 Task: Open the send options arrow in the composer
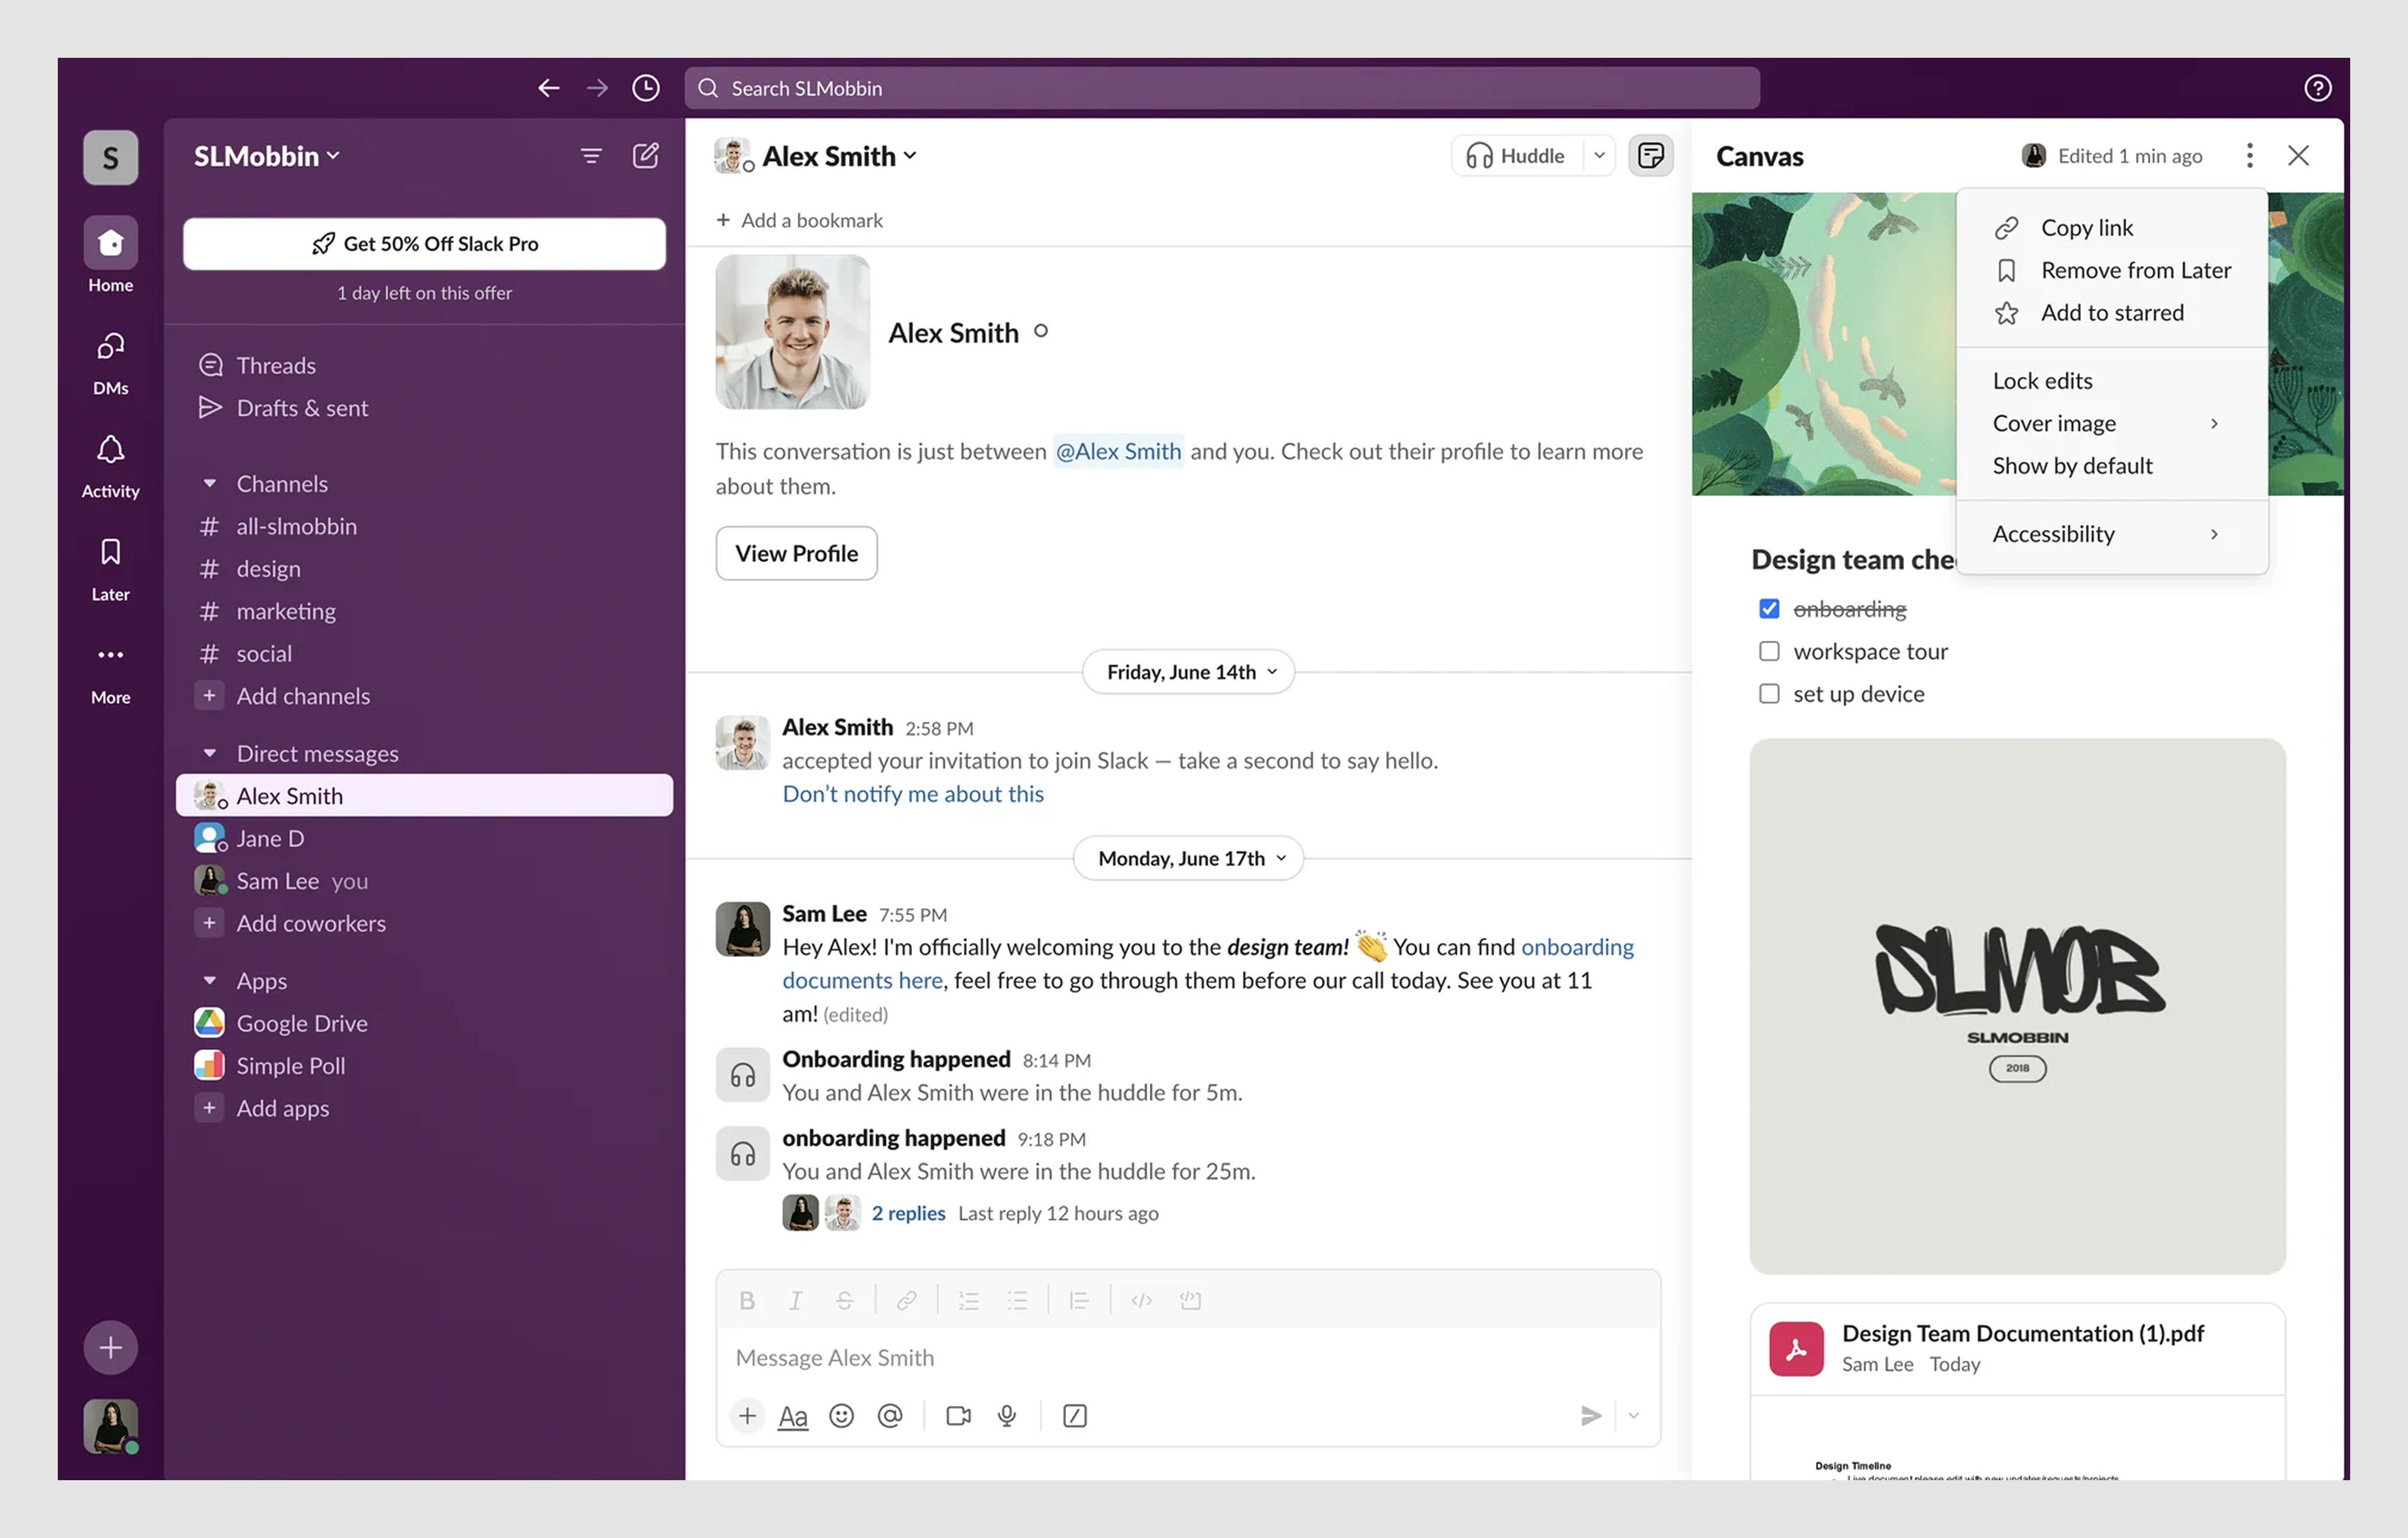tap(1633, 1415)
